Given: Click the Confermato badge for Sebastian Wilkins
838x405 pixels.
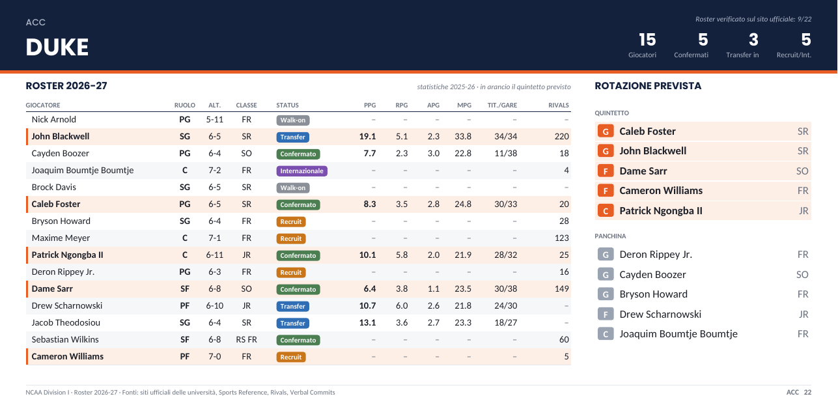Looking at the screenshot, I should click(298, 341).
